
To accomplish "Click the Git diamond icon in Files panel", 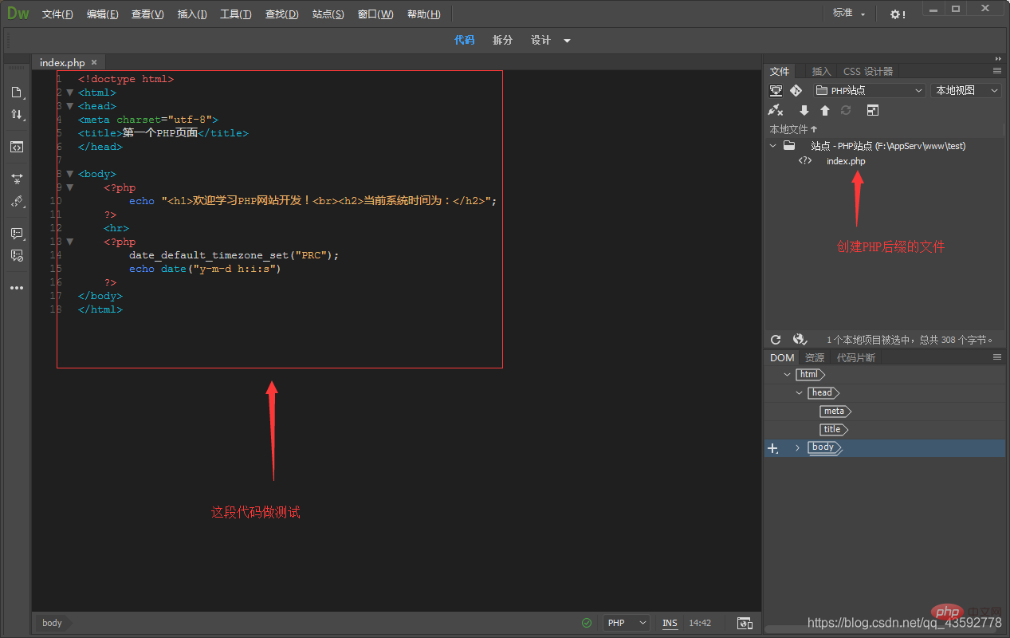I will pyautogui.click(x=796, y=91).
